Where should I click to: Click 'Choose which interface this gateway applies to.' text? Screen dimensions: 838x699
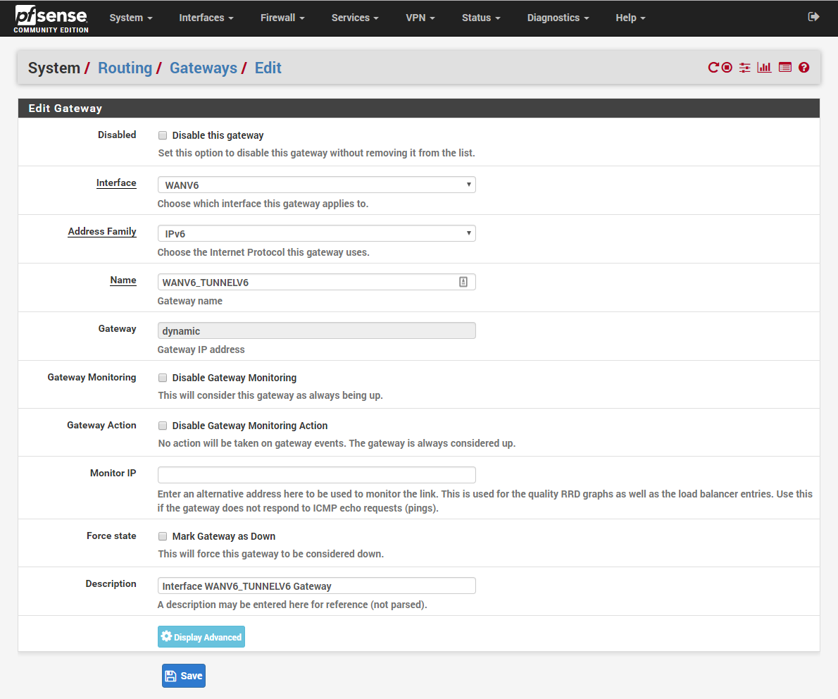[x=263, y=203]
